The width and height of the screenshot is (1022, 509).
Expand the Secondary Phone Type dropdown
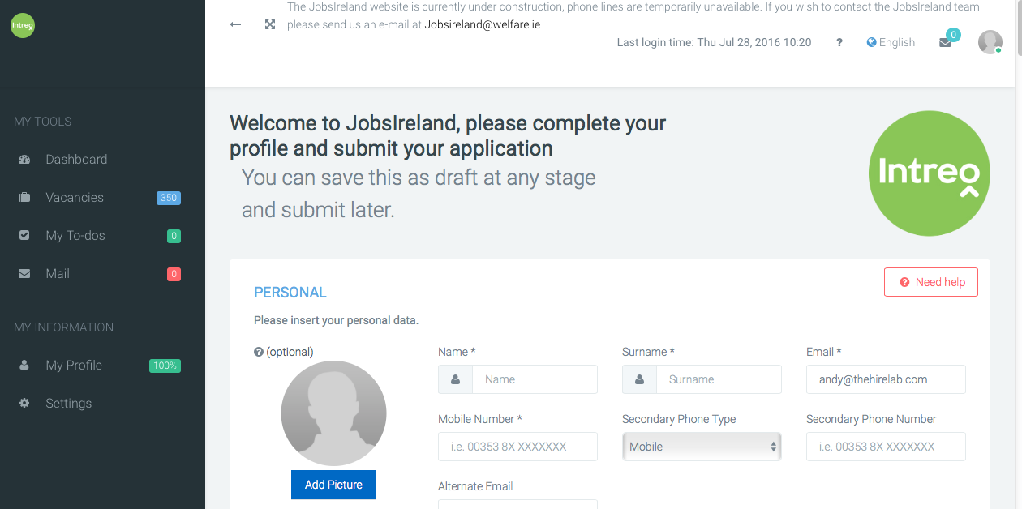click(702, 447)
